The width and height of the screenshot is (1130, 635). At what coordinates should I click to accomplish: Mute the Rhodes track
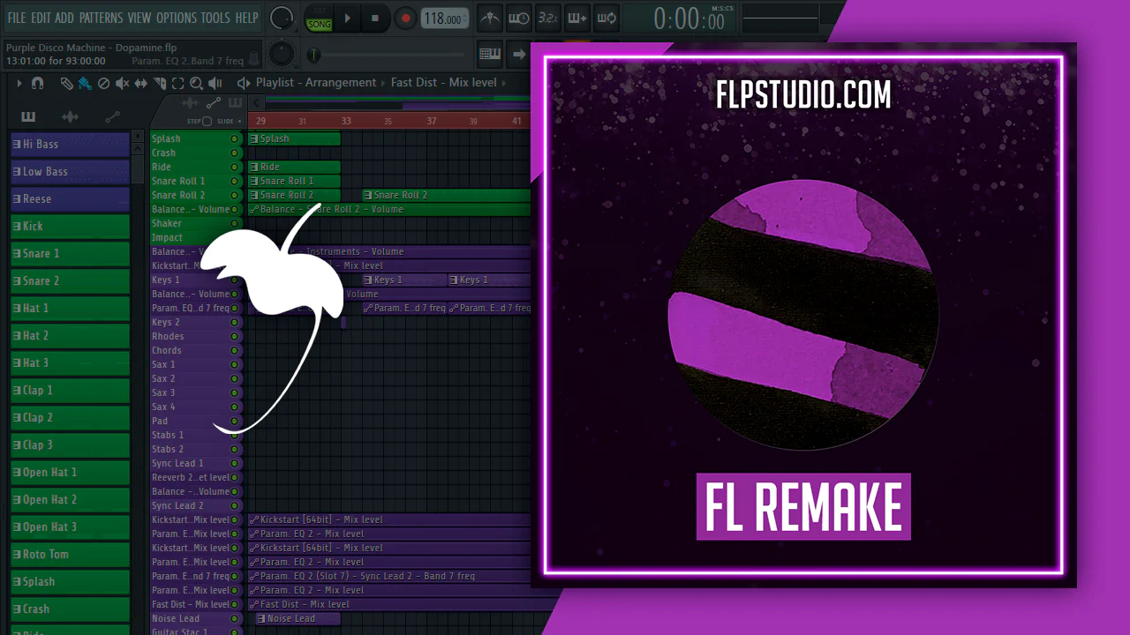tap(235, 336)
